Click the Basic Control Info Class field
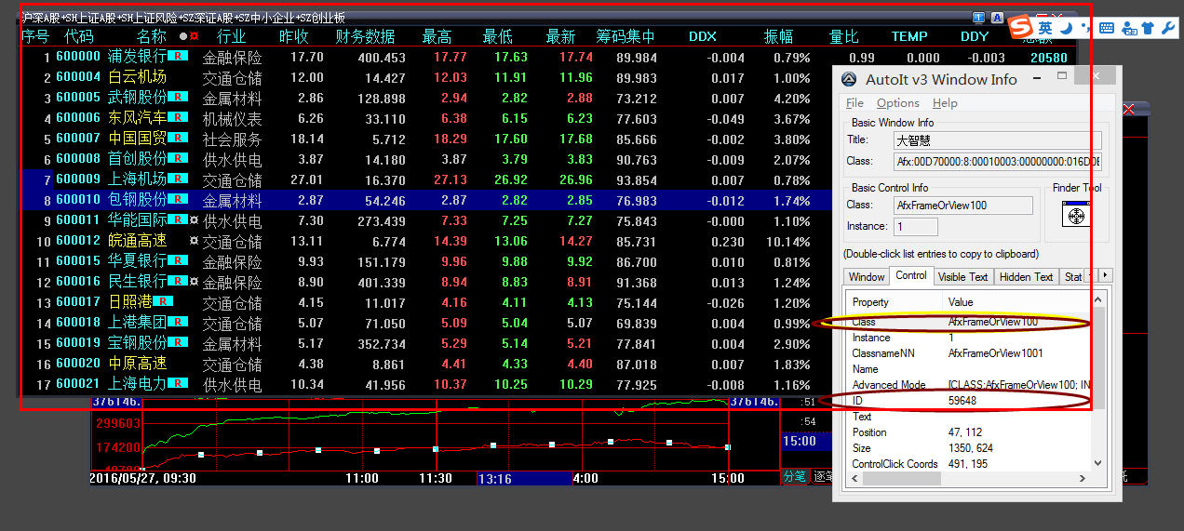Image resolution: width=1184 pixels, height=531 pixels. tap(962, 206)
